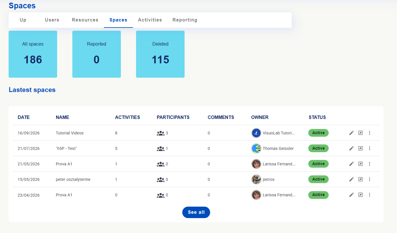Click the "Tutorial Videos" space name
397x233 pixels.
tap(70, 133)
